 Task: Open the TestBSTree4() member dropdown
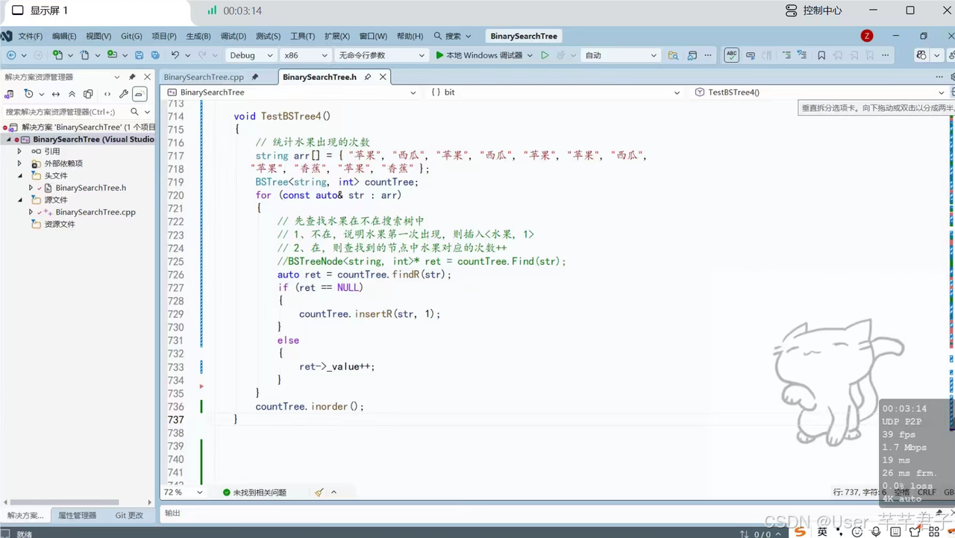pyautogui.click(x=819, y=93)
